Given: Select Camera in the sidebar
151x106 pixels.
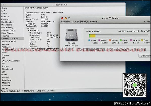Looking at the screenshot, I should [x=5, y=19].
